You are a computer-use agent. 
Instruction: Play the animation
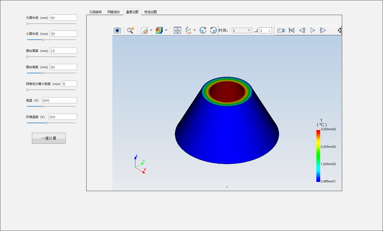click(x=313, y=31)
